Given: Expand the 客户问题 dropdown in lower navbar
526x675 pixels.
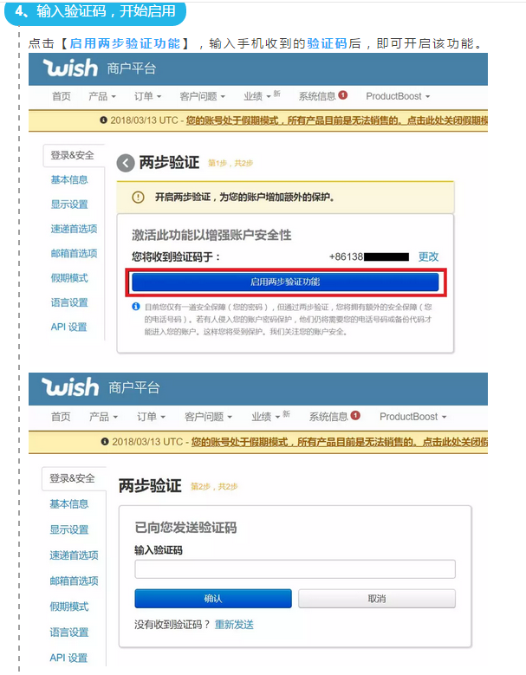Looking at the screenshot, I should (x=208, y=417).
